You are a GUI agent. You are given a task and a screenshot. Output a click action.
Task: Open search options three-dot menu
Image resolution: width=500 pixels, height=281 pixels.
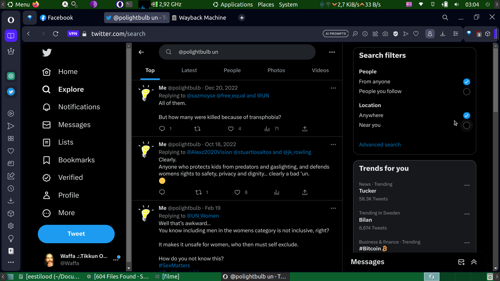point(332,52)
